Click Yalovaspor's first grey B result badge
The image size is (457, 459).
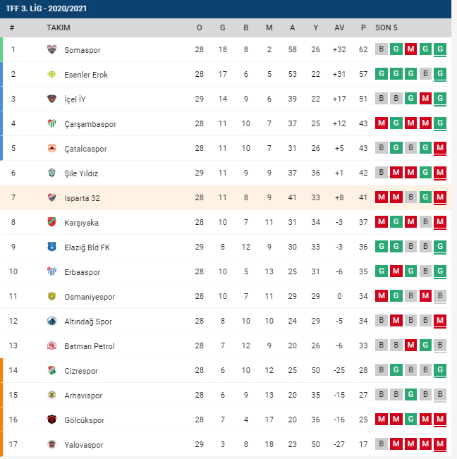click(381, 443)
